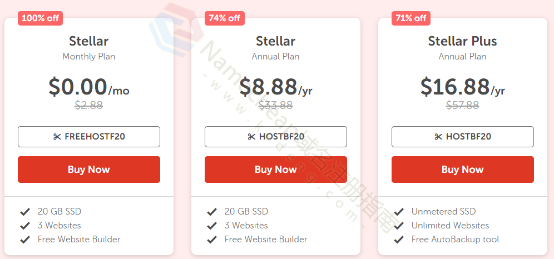Click the Stellar Plus plan title
Screen dimensions: 554x259
pos(462,41)
